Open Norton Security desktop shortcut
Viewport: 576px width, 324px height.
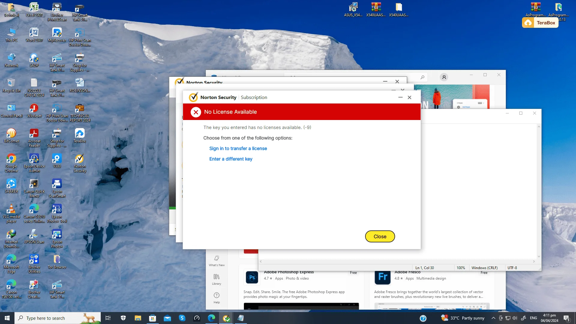[x=80, y=163]
